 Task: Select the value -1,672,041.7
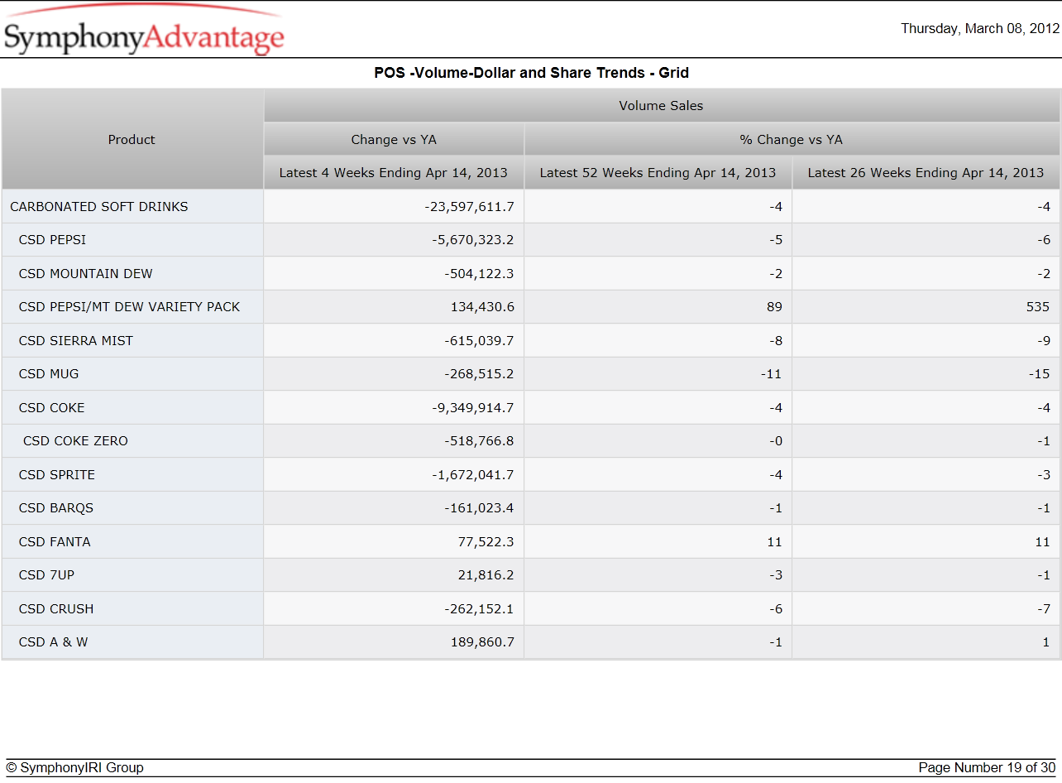473,475
